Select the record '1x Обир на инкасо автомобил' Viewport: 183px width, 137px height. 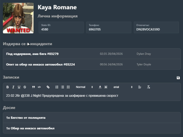pos(92,128)
